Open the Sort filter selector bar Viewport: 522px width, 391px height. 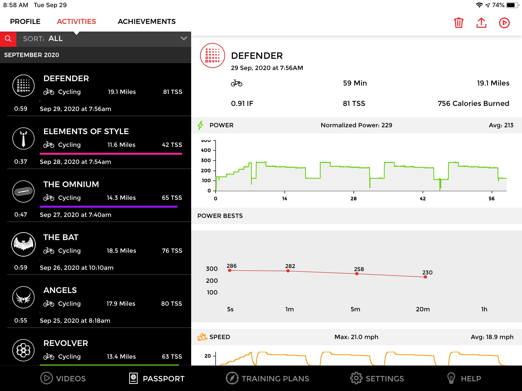[x=102, y=39]
